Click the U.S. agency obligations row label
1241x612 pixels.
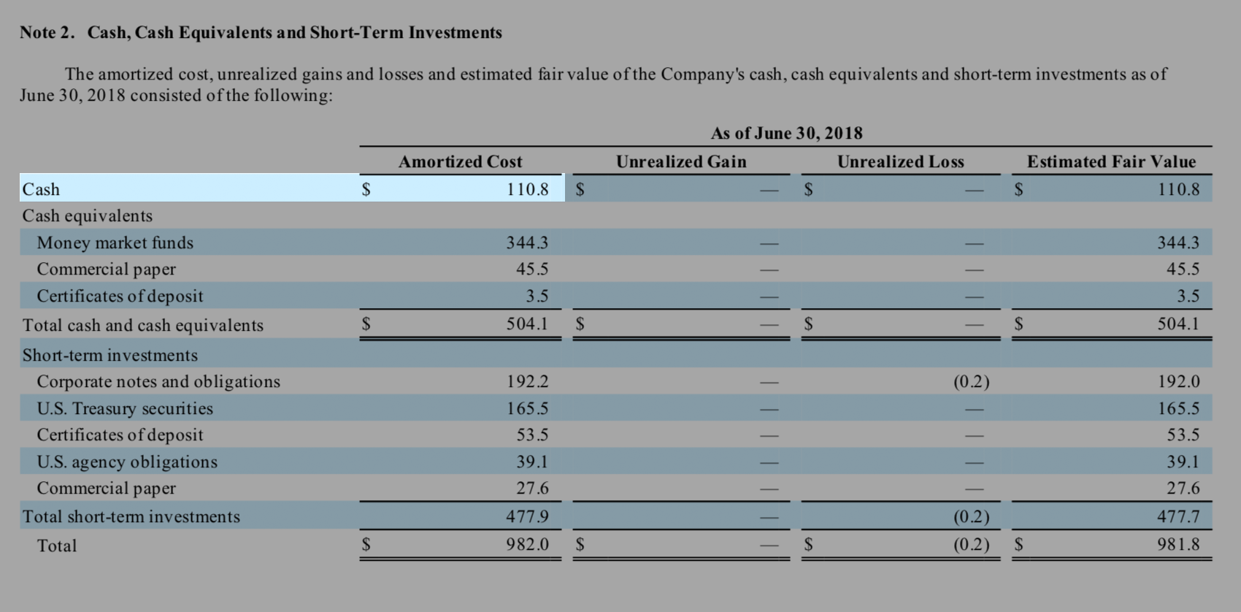127,462
